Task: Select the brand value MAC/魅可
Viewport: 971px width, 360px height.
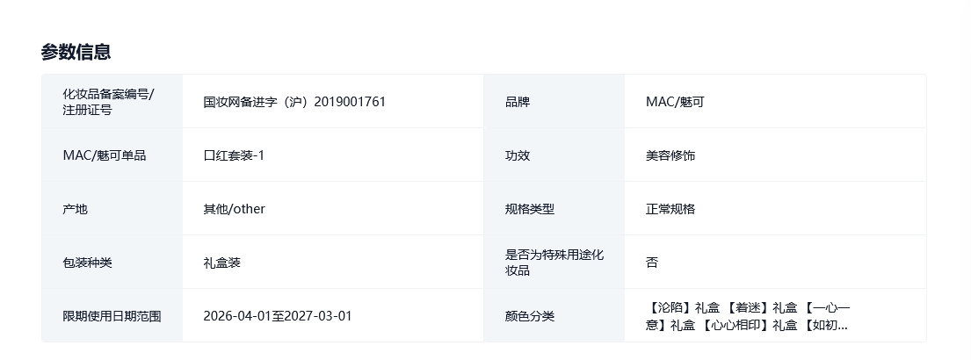Action: click(x=675, y=102)
